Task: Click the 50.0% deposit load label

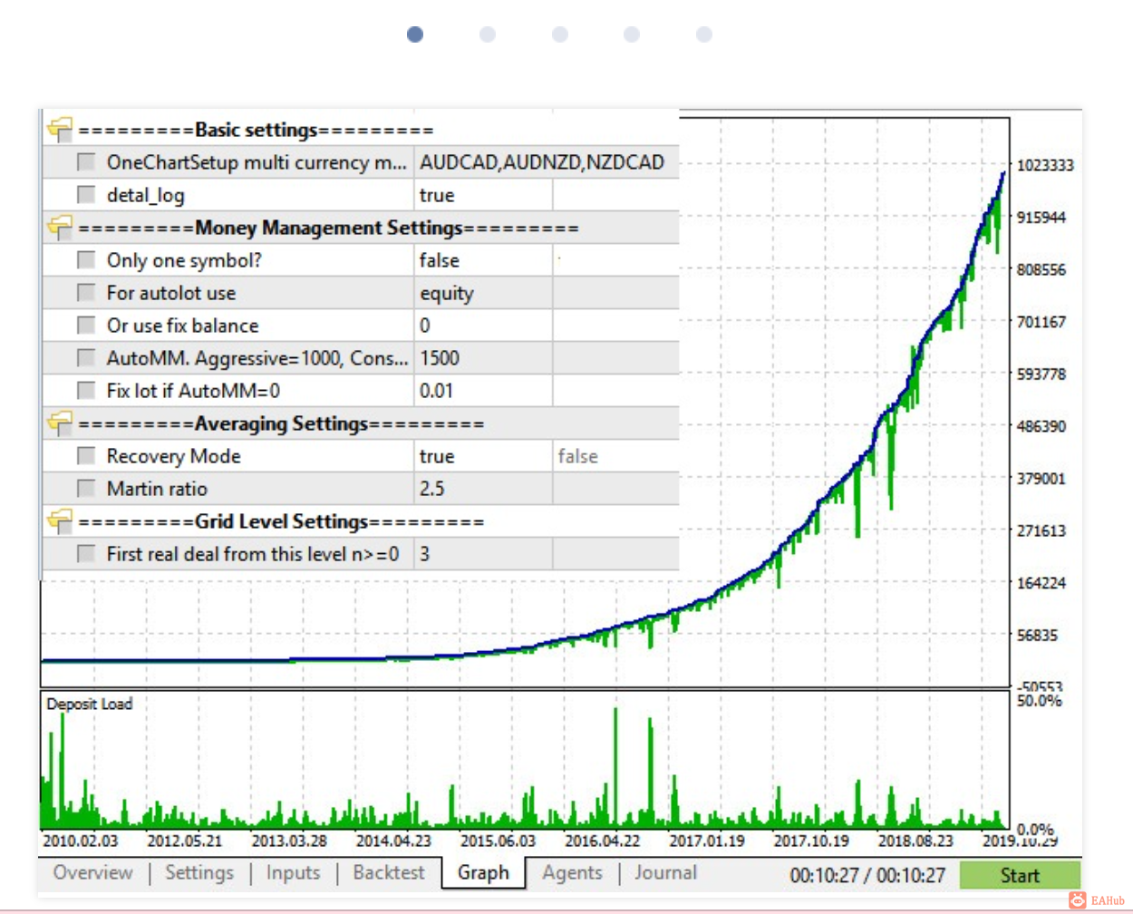Action: pos(1039,701)
